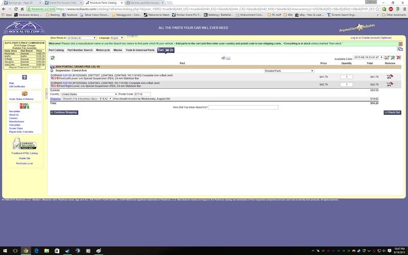Click the browser home button

coord(22,9)
